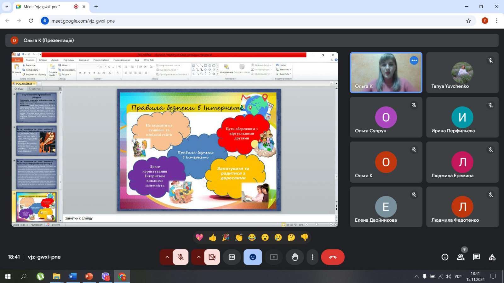Viewport: 504px width, 283px height.
Task: Show the participants list
Action: (x=461, y=257)
